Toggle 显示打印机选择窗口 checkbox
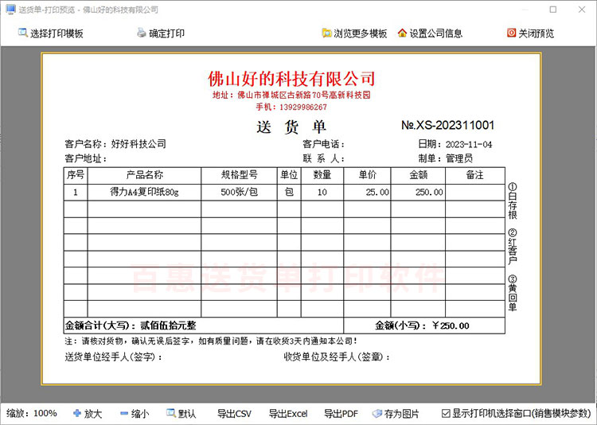Screen dimensions: 597x425 [x=446, y=413]
